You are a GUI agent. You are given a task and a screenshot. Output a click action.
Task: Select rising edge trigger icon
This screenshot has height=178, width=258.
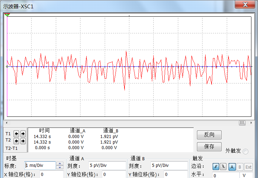(216, 167)
